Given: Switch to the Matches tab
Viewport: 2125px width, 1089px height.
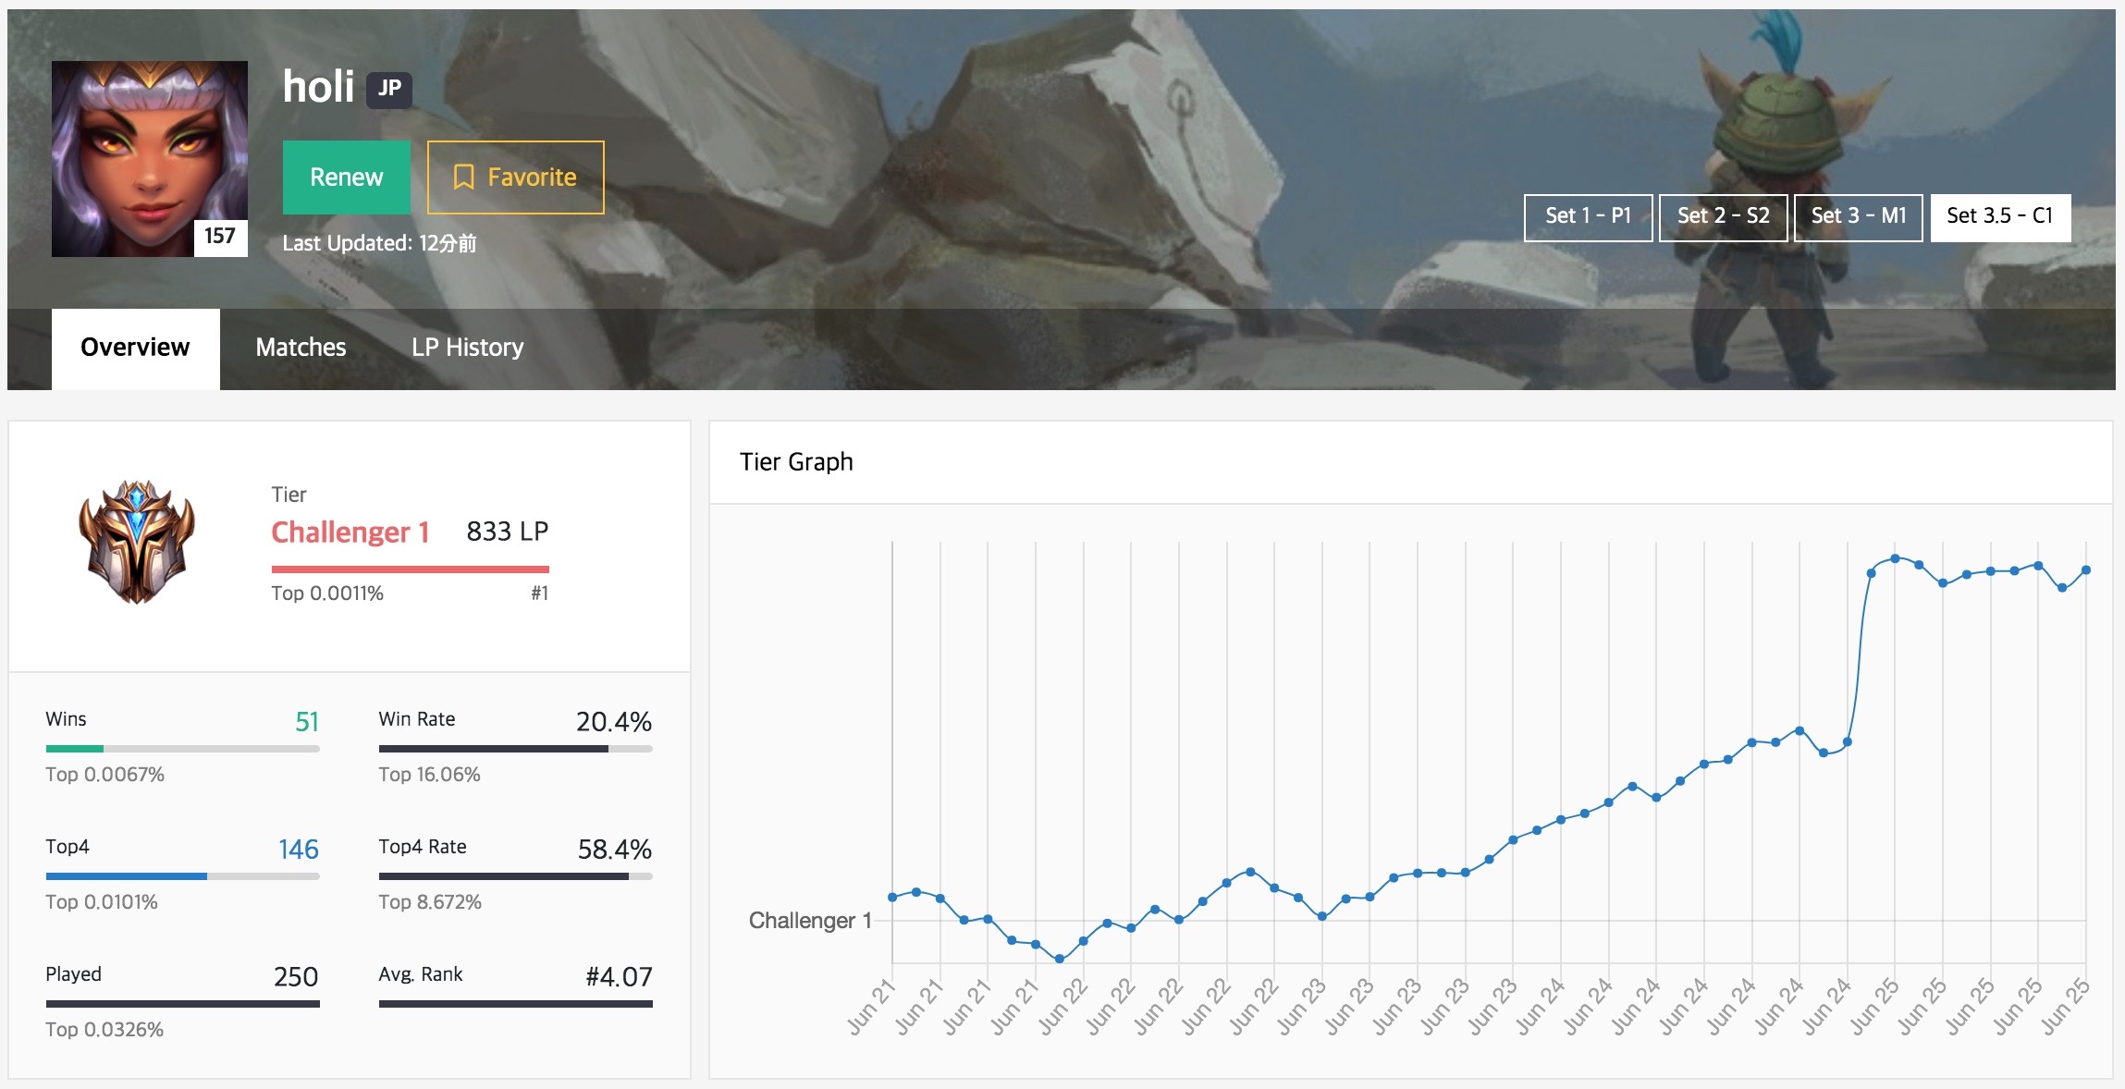Looking at the screenshot, I should [301, 348].
